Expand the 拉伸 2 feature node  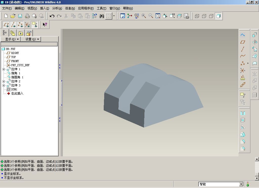(x=4, y=81)
